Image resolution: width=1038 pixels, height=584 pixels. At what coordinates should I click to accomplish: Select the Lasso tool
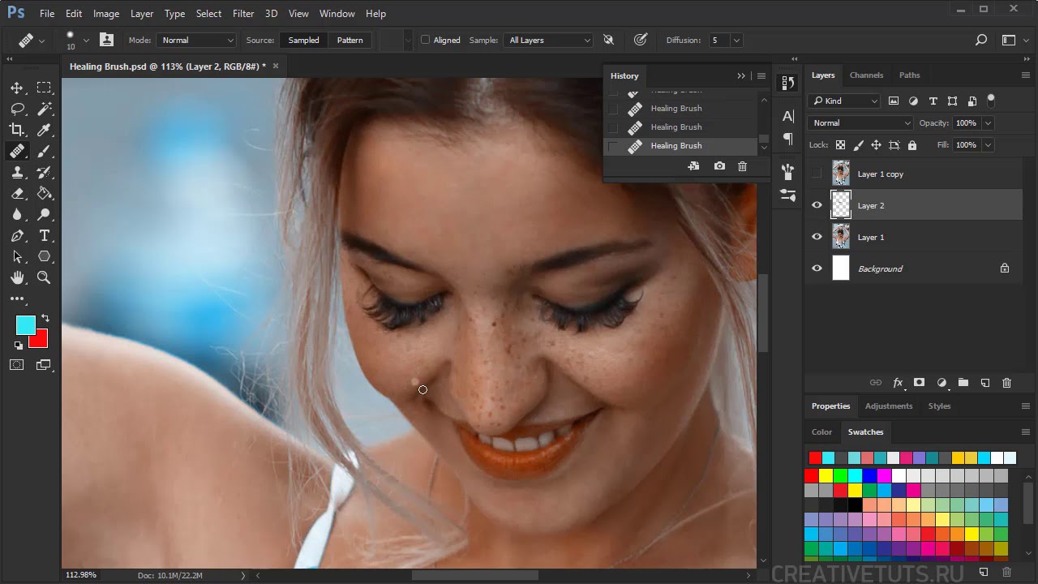click(17, 109)
